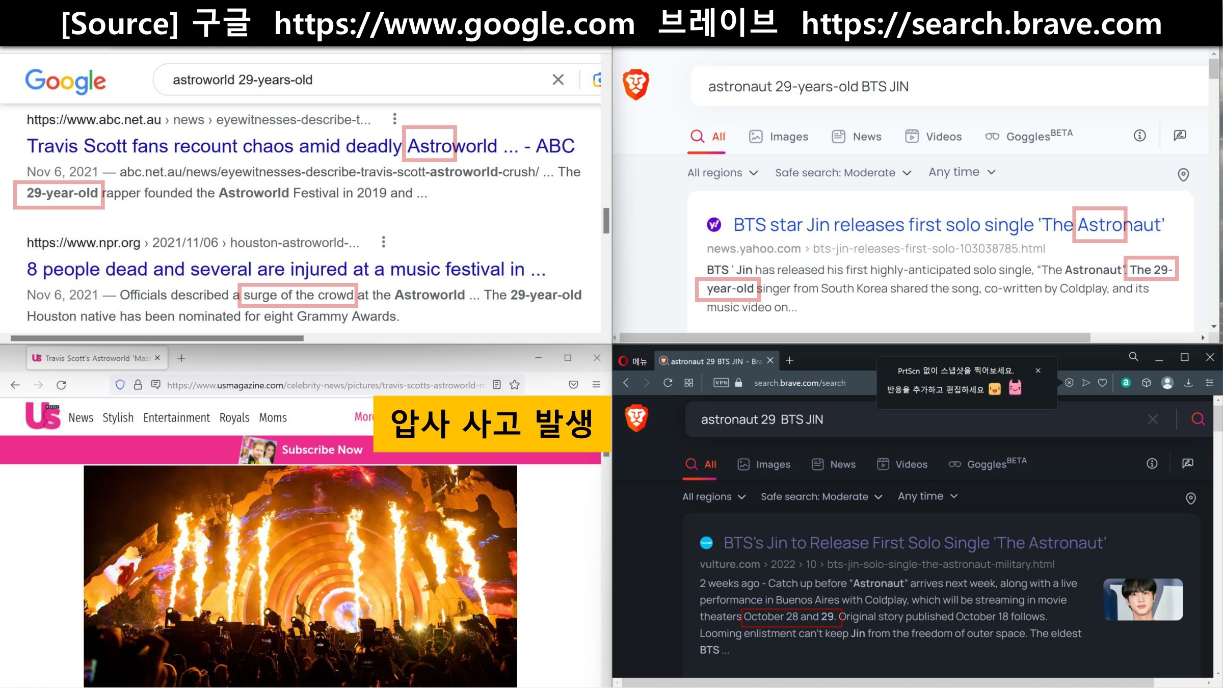1223x688 pixels.
Task: Expand All regions dropdown in light Brave
Action: (722, 173)
